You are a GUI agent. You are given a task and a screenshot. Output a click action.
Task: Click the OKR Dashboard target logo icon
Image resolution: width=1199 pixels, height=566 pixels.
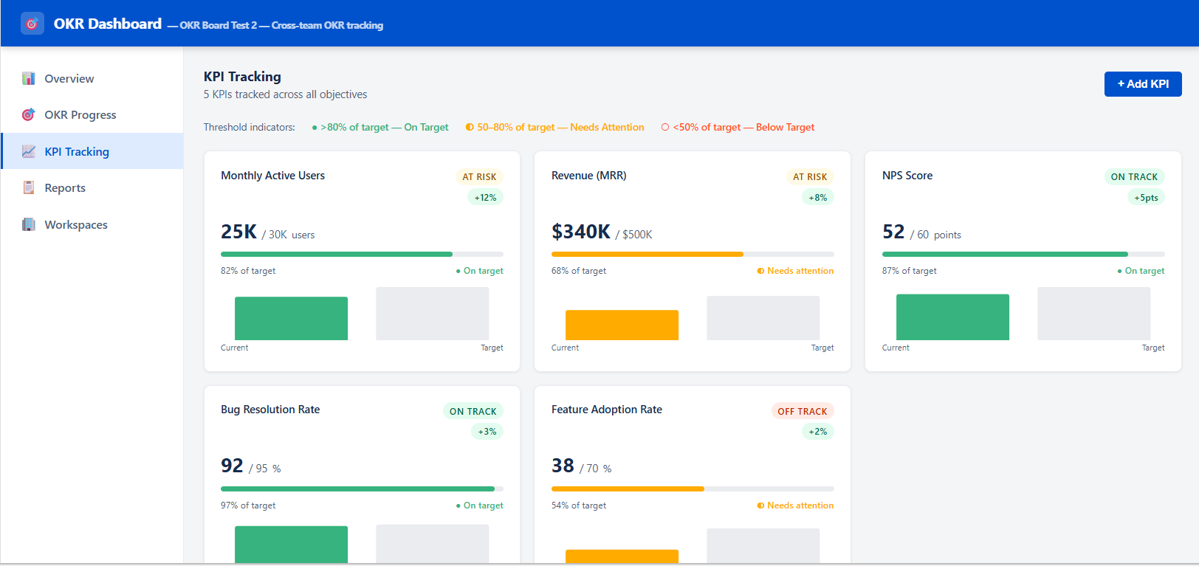tap(32, 24)
